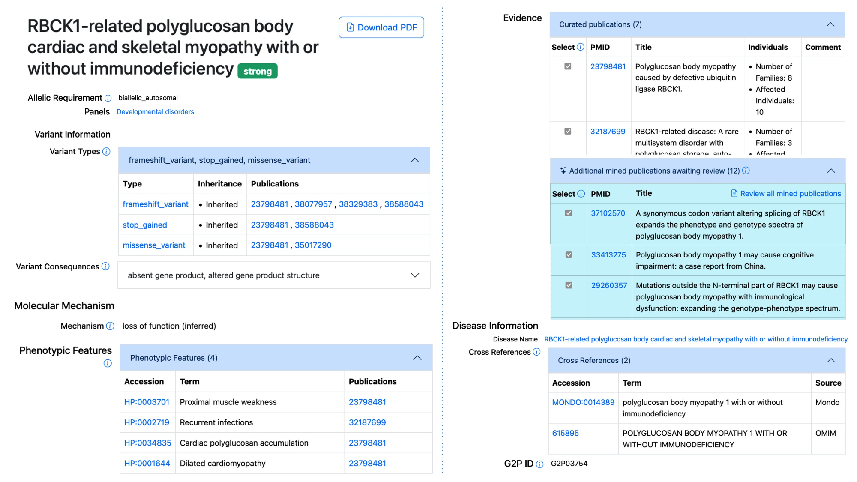Click info icon under Phenotypic Features heading

[x=108, y=363]
